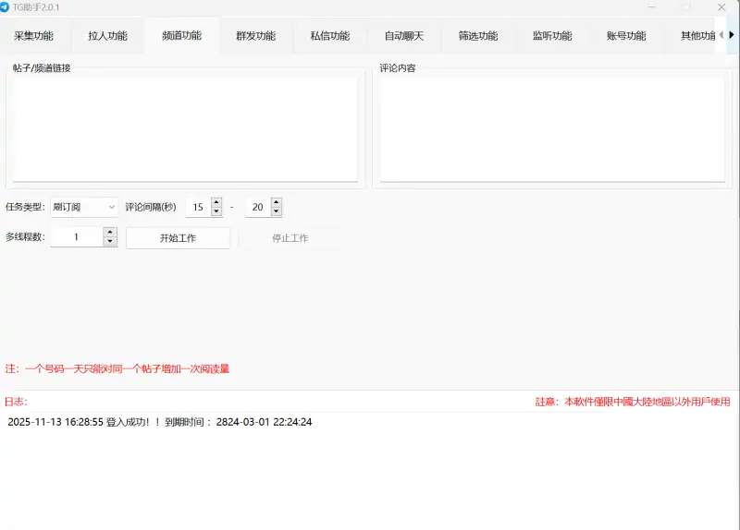The height and width of the screenshot is (530, 740).
Task: Click the Telegram app icon in title bar
Action: (x=5, y=7)
